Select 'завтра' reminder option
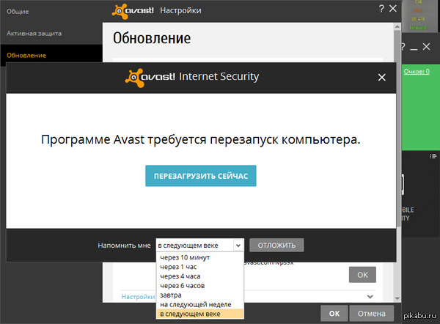The image size is (440, 324). (169, 295)
